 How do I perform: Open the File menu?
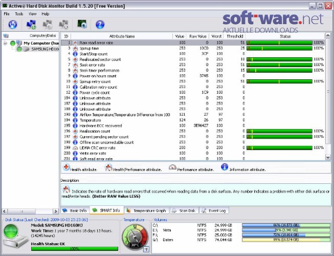(x=6, y=14)
